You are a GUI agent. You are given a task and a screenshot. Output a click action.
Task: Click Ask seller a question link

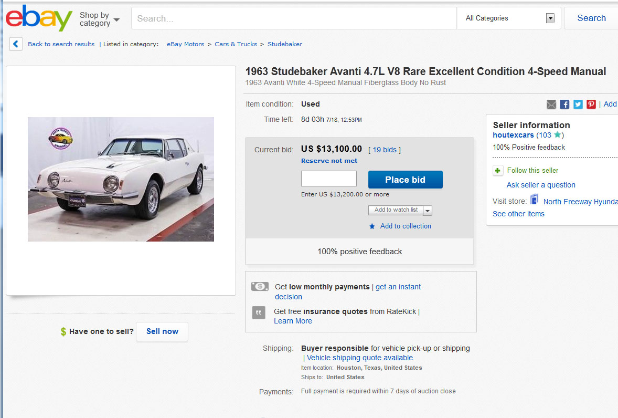click(541, 185)
